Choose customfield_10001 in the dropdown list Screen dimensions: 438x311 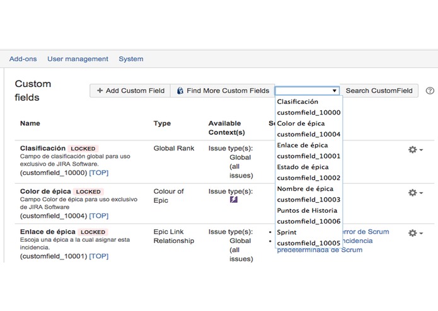[x=309, y=156]
